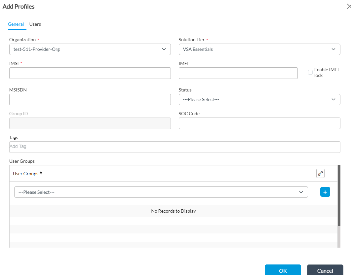Click inside the IMSI input field
The height and width of the screenshot is (278, 351).
coord(90,73)
